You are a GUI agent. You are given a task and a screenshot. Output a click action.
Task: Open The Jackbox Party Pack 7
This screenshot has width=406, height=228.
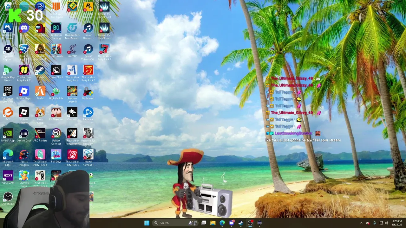pyautogui.click(x=104, y=53)
